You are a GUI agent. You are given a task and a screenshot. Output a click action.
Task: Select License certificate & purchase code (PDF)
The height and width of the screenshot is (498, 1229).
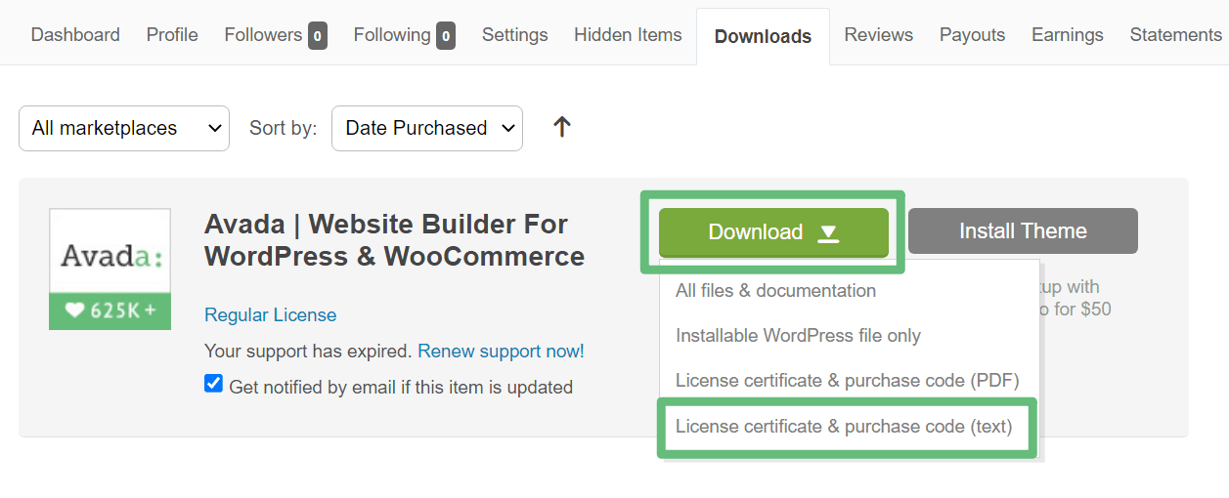[x=847, y=381]
